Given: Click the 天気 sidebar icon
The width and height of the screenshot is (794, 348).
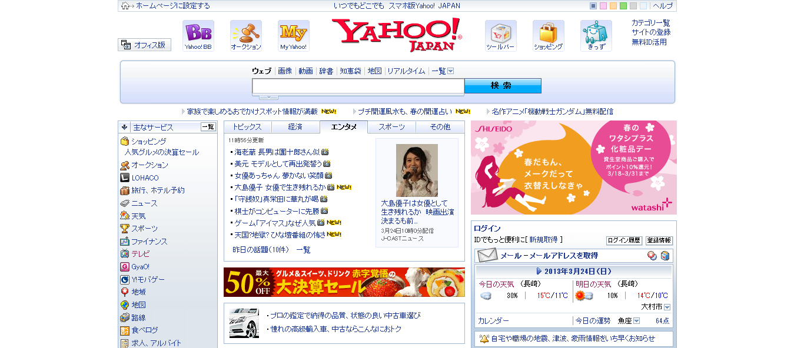Looking at the screenshot, I should click(125, 216).
